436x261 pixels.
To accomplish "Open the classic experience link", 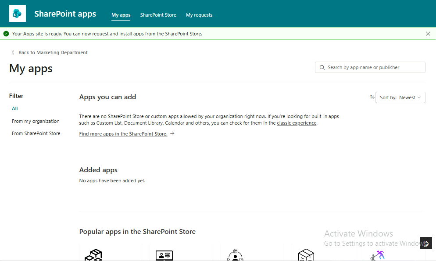I will pyautogui.click(x=297, y=123).
